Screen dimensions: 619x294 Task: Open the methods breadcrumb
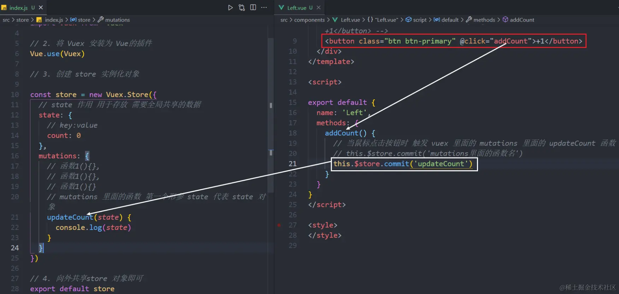tap(480, 20)
